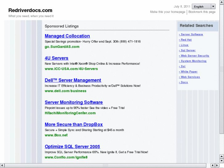
Task: Select Web Services related search
Action: [189, 77]
